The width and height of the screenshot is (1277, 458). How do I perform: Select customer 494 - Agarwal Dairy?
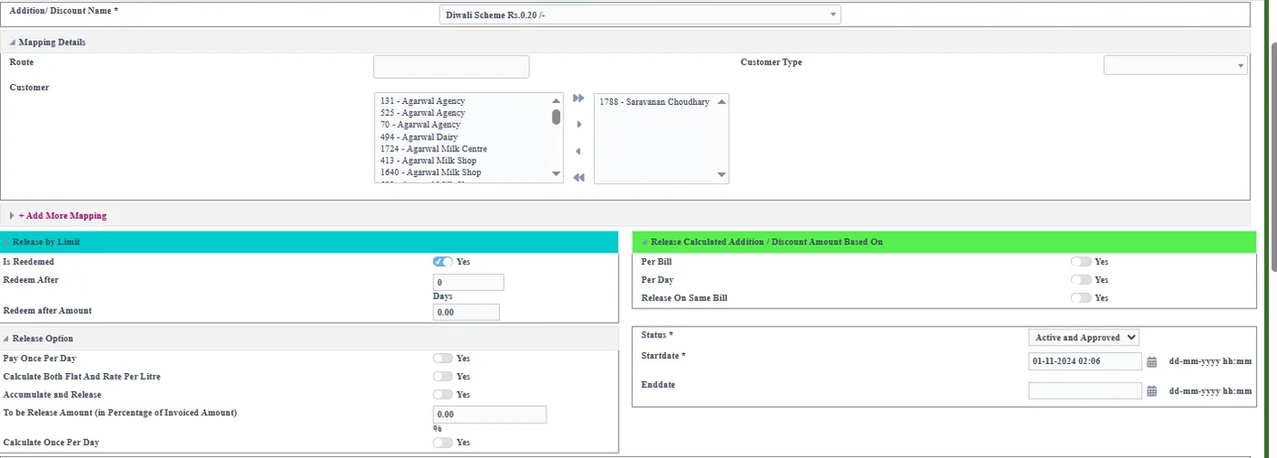(419, 137)
